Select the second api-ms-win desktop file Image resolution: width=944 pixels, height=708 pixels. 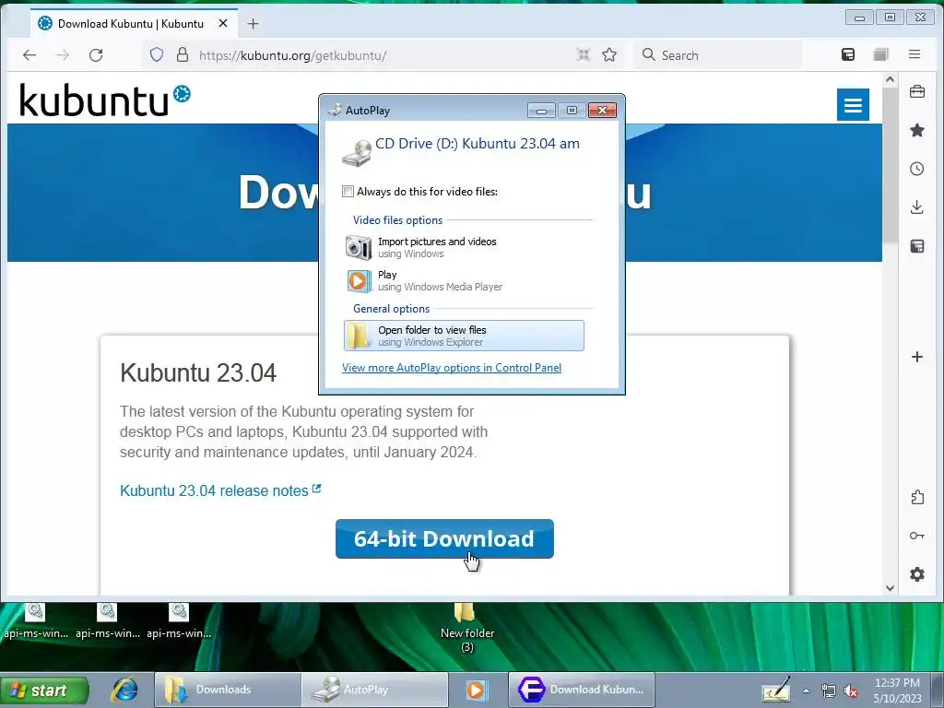[107, 621]
